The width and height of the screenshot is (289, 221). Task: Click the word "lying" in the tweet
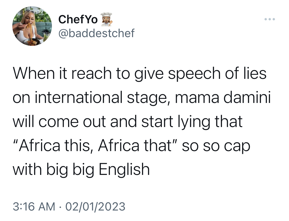[x=194, y=122]
